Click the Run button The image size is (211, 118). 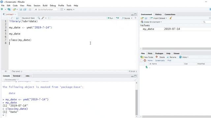point(110,18)
